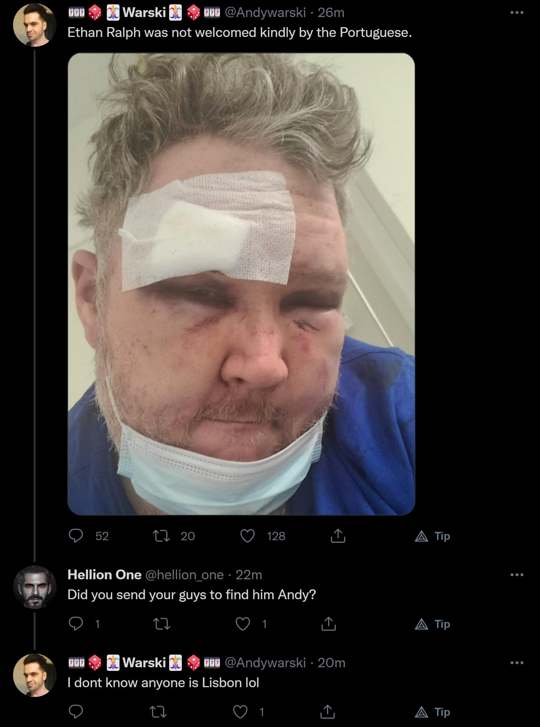Retweet the main tweet with 20 retweets
Image resolution: width=540 pixels, height=727 pixels.
[162, 536]
